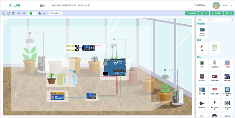Click the first copy icon in toolbar
The height and width of the screenshot is (118, 235).
point(4,13)
